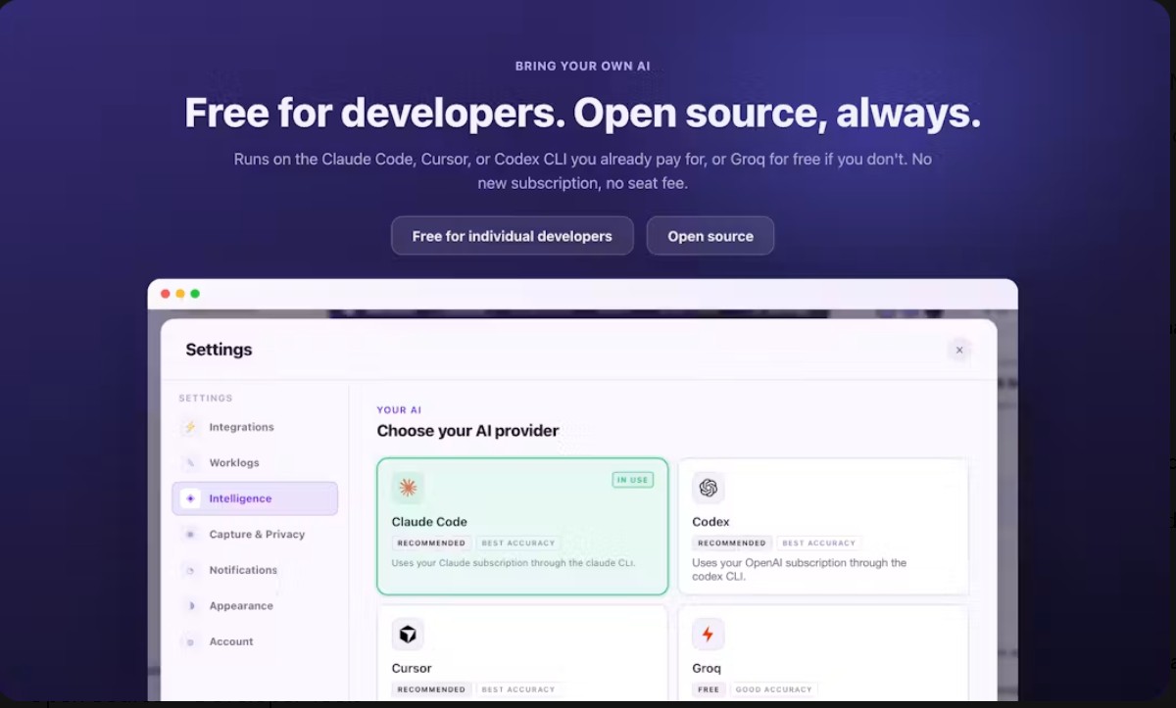1176x708 pixels.
Task: Click the yellow macOS minimize dot
Action: click(180, 294)
